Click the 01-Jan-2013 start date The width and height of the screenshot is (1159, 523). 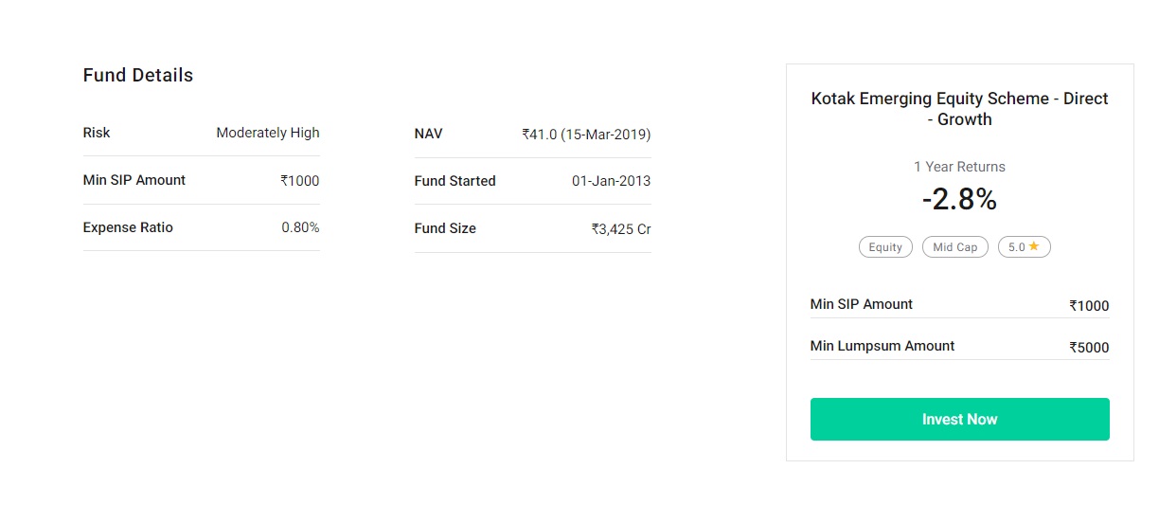coord(611,181)
